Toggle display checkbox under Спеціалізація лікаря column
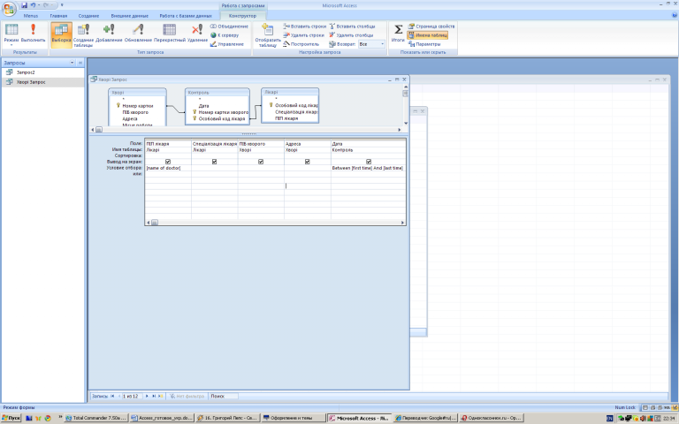 (215, 162)
